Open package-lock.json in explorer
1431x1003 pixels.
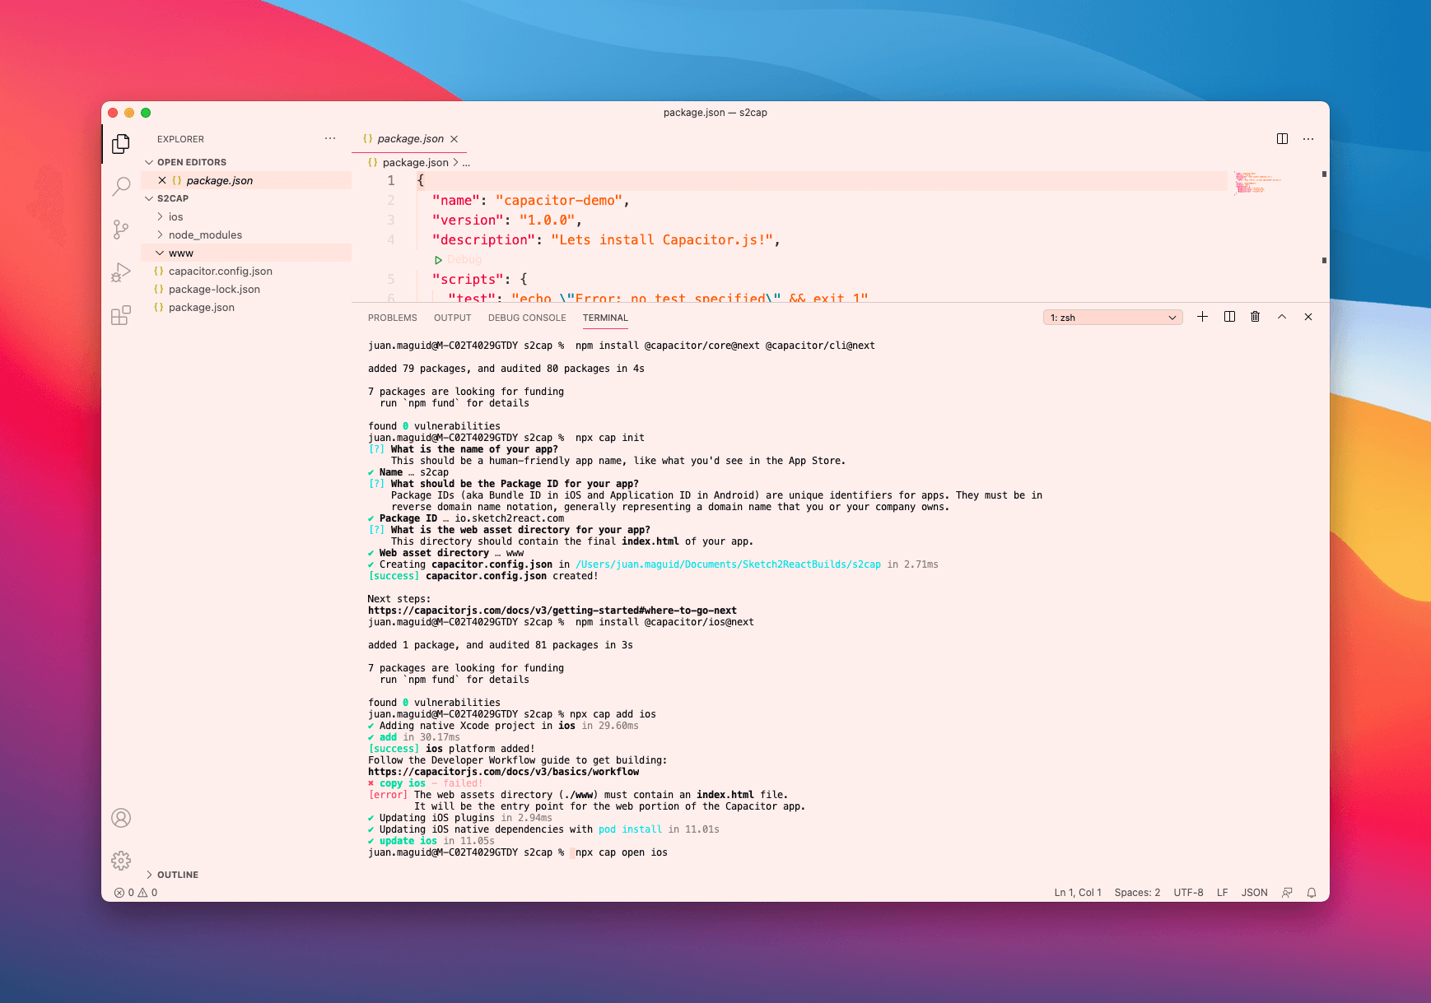pyautogui.click(x=246, y=290)
